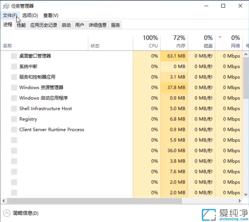Click the Windows 资源管理器 process icon

pos(14,88)
